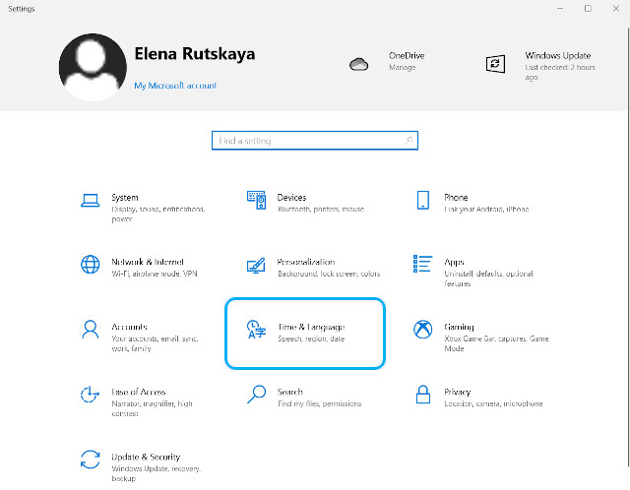Image resolution: width=630 pixels, height=490 pixels.
Task: Open the Search settings label
Action: pyautogui.click(x=290, y=392)
